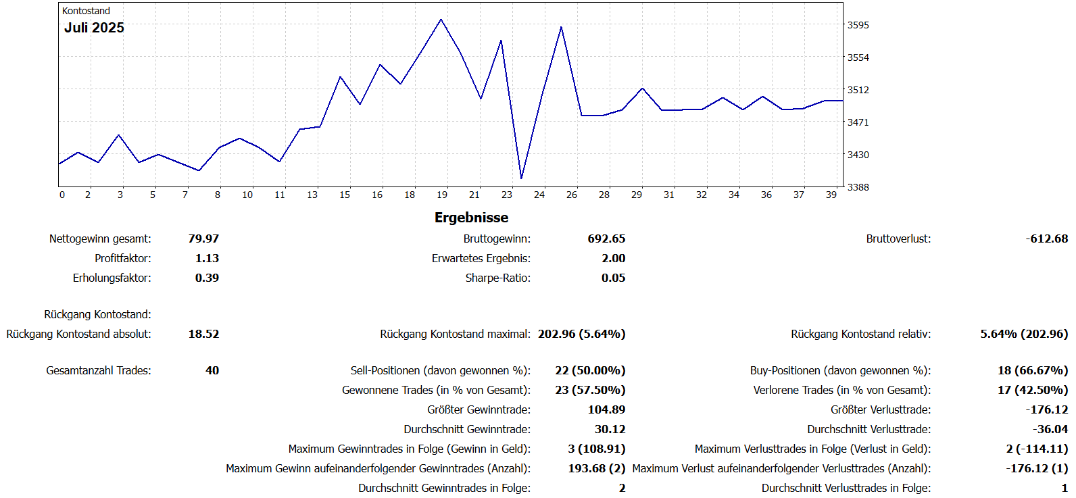The image size is (1076, 498).
Task: Select Bruttogewinn value 692.65
Action: pyautogui.click(x=606, y=239)
